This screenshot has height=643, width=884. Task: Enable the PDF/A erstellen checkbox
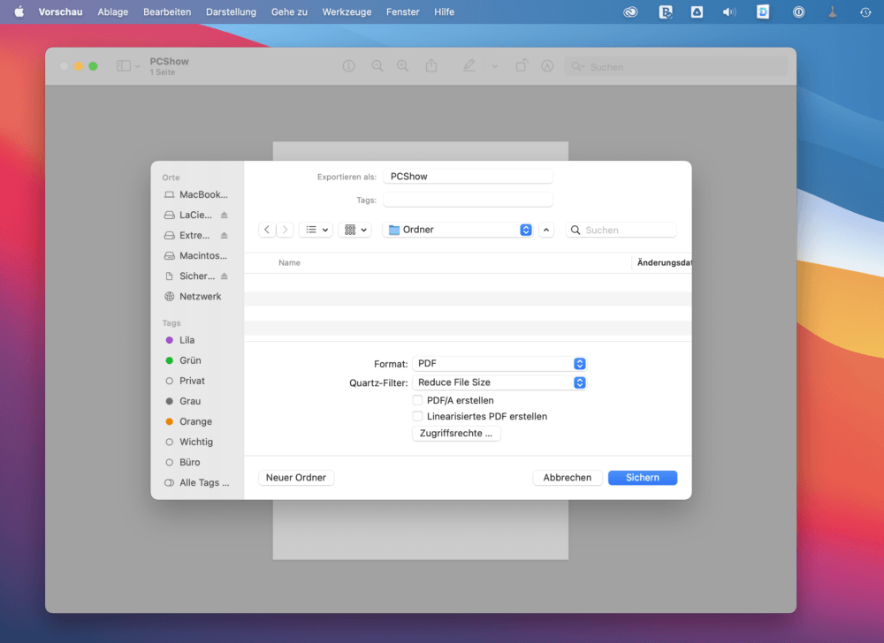[x=417, y=400]
